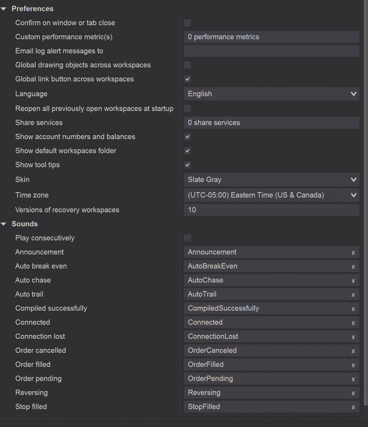
Task: Collapse the Preferences section
Action: 4,9
